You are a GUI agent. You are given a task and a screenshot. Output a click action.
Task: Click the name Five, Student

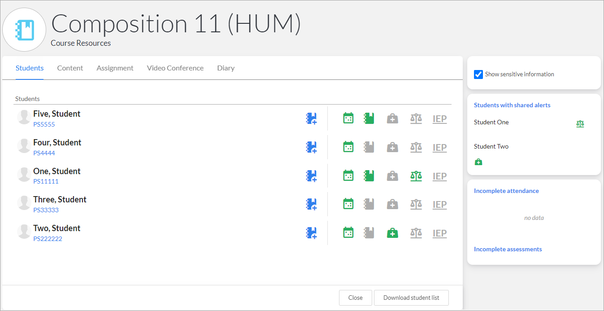(x=57, y=114)
